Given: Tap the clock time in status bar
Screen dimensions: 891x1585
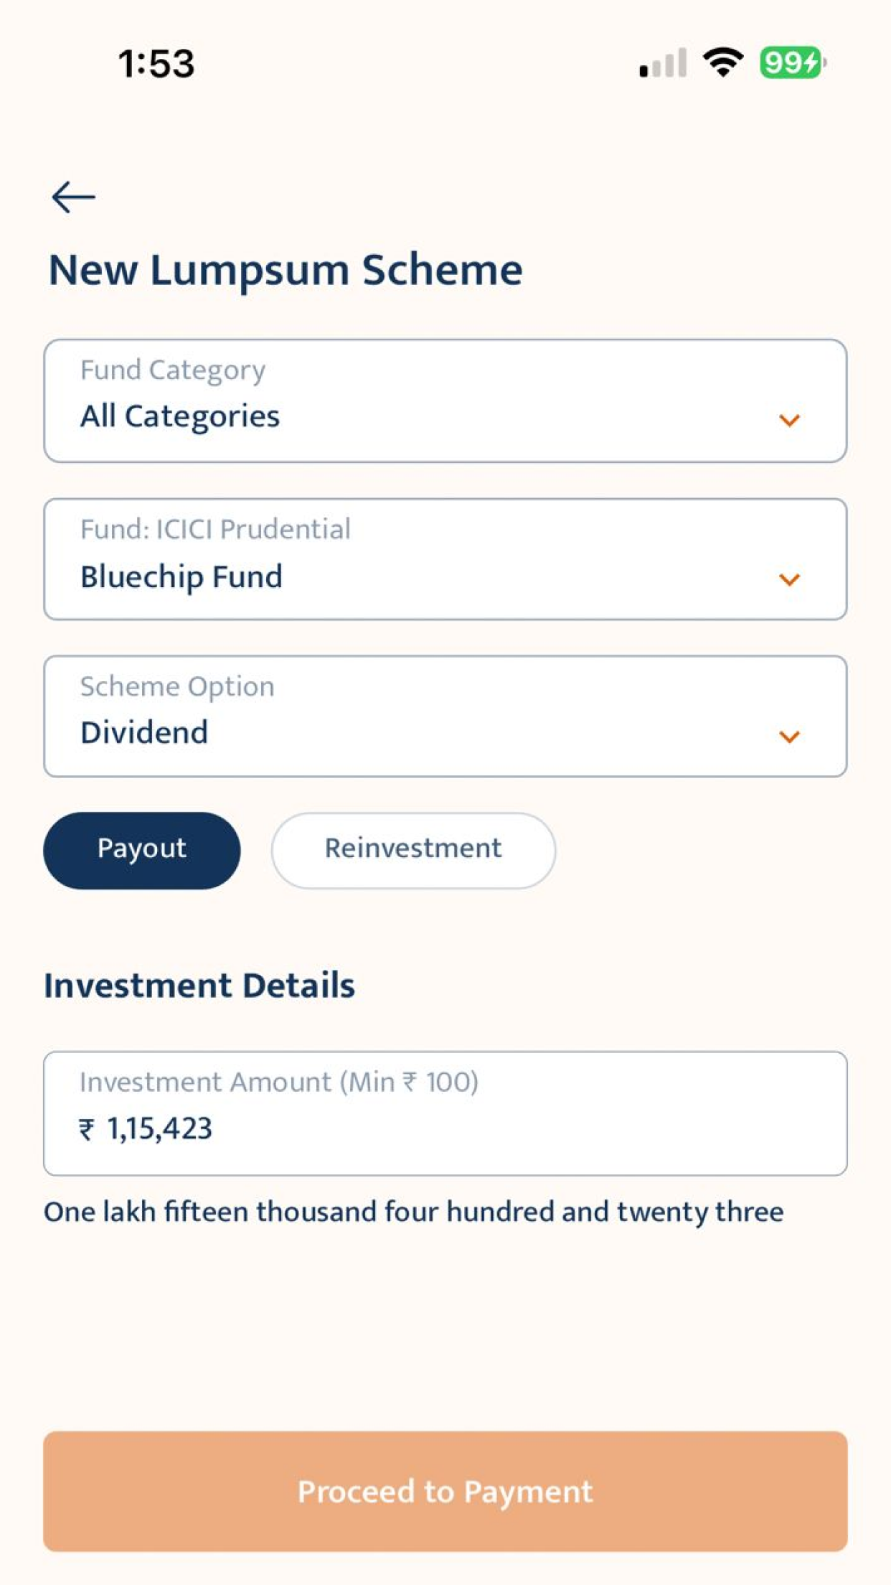Looking at the screenshot, I should tap(156, 63).
